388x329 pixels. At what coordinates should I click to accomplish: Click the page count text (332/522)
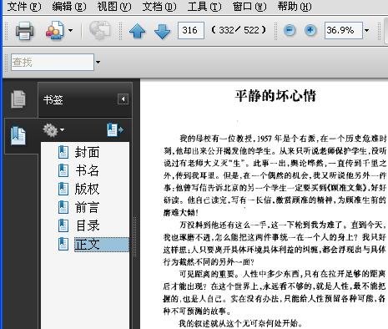tap(239, 30)
